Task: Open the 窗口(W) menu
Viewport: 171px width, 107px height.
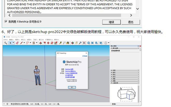Action: tap(41, 40)
